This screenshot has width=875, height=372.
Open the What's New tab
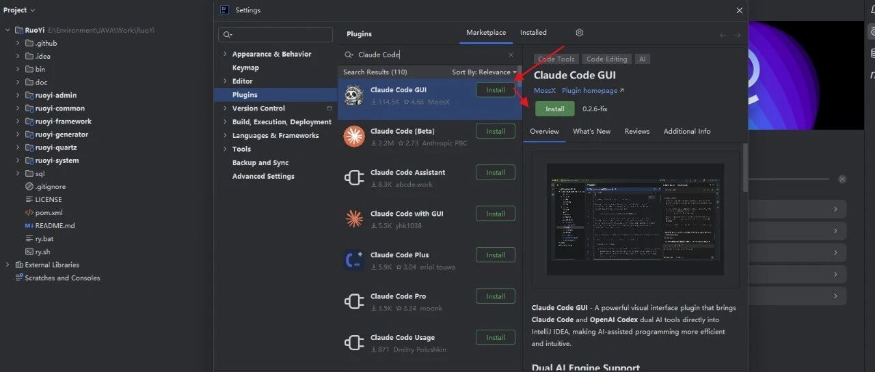592,131
